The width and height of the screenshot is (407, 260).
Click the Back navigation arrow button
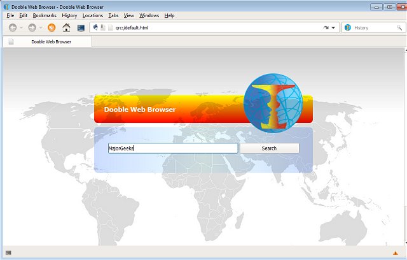coord(13,28)
